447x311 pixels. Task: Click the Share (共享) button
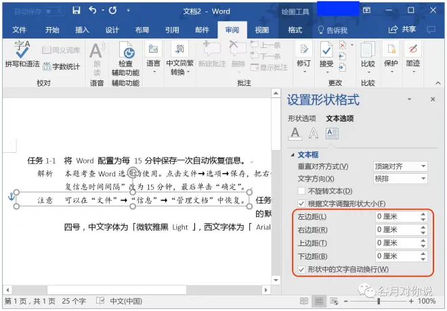click(402, 29)
